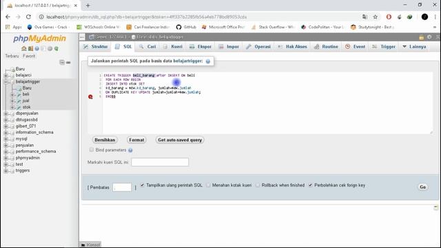The height and width of the screenshot is (248, 441).
Task: Open the blue documentation help icon in sidebar
Action: tap(37, 49)
